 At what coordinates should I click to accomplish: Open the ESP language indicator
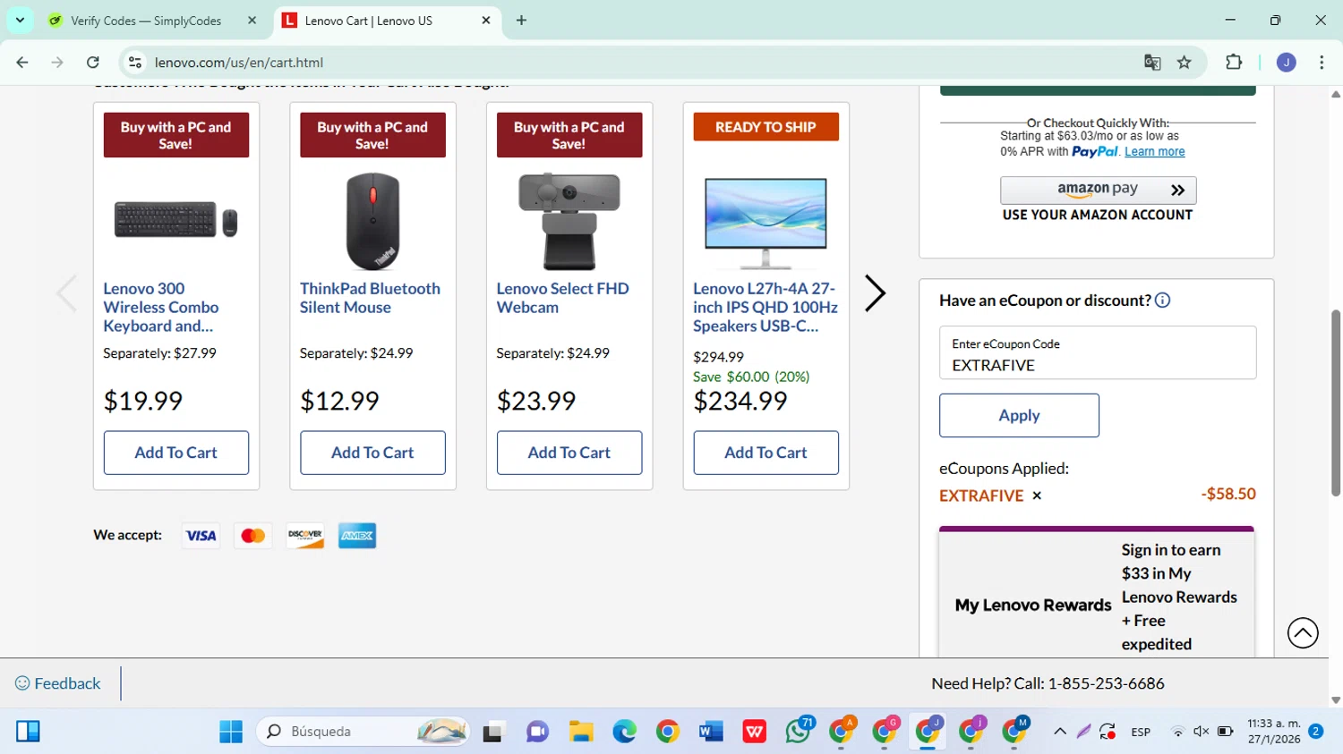pyautogui.click(x=1141, y=732)
